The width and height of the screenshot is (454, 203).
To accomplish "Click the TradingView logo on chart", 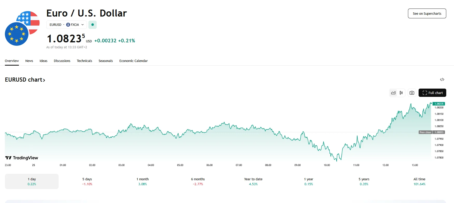I will 22,158.
